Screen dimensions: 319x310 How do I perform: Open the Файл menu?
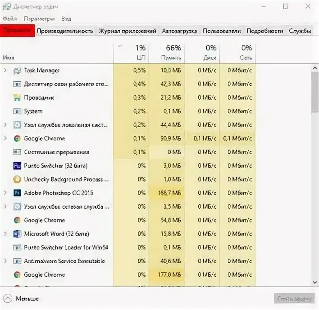[x=9, y=19]
